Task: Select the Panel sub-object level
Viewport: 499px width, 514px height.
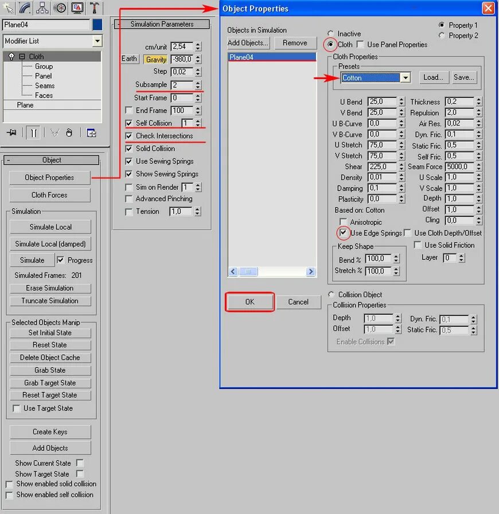Action: click(x=43, y=76)
